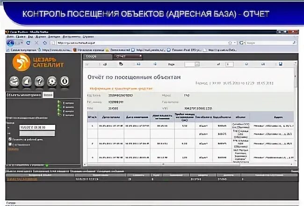The image size is (304, 206).
Task: Log out using the power round button
Action: click(65, 82)
